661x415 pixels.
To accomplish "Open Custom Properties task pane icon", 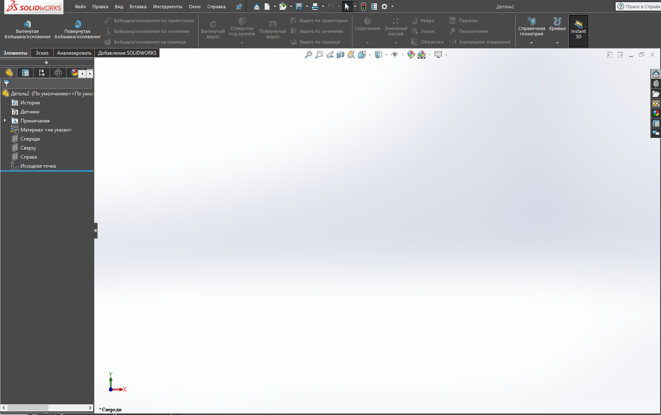I will (x=655, y=123).
